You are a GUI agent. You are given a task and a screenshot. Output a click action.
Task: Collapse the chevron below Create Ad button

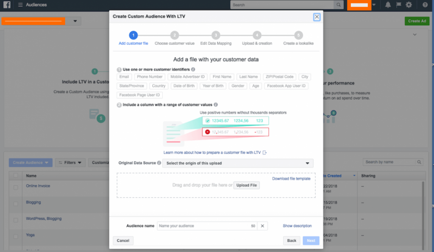tap(415, 35)
